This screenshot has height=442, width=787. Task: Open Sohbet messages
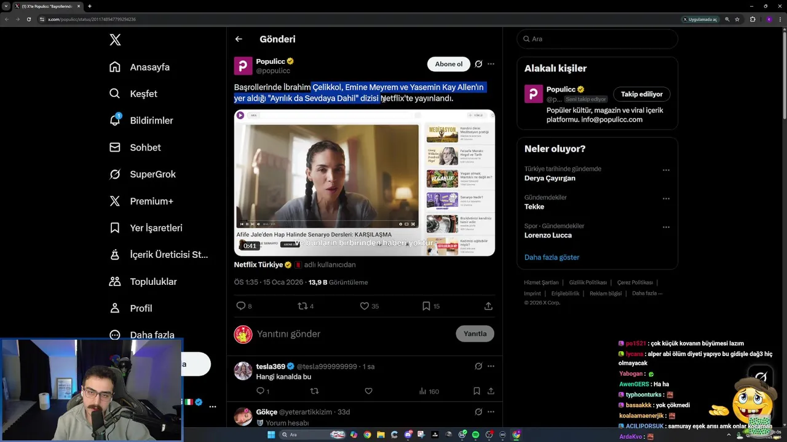click(135, 147)
